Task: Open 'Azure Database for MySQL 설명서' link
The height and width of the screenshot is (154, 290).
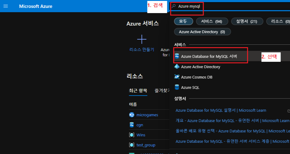Action: tap(221, 110)
